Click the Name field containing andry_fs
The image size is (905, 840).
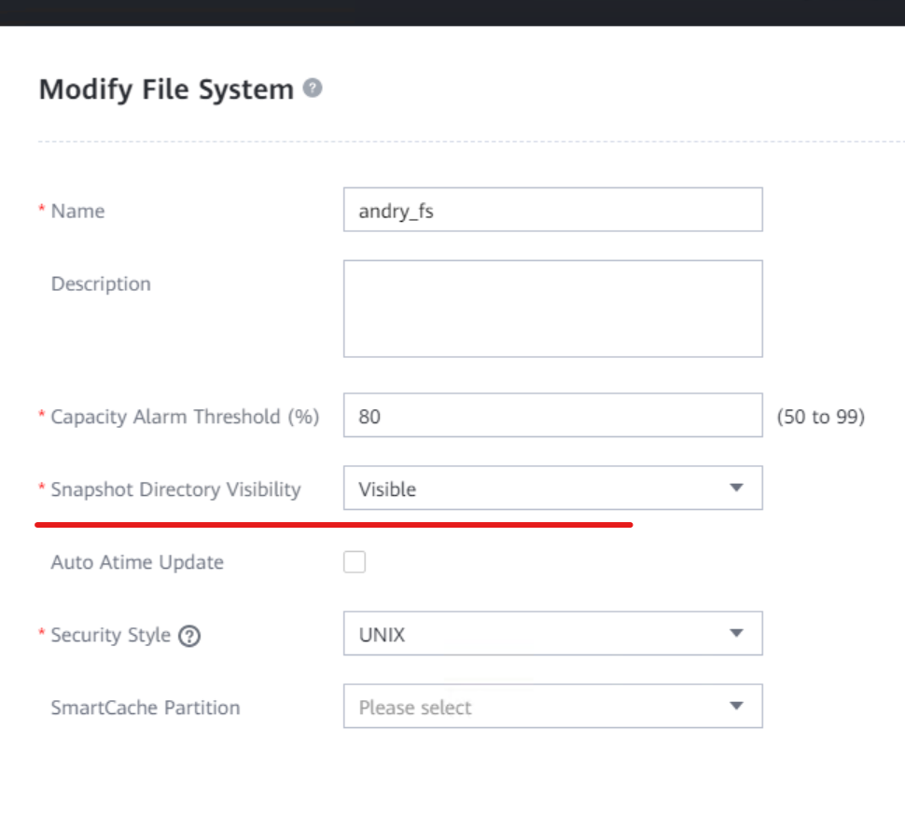click(552, 210)
